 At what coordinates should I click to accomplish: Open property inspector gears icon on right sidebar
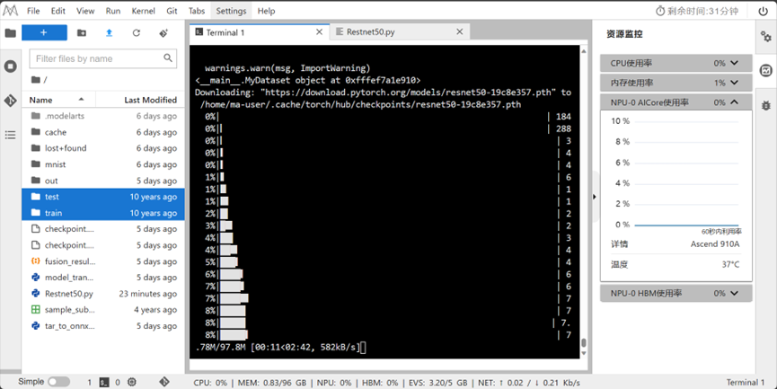(x=766, y=37)
